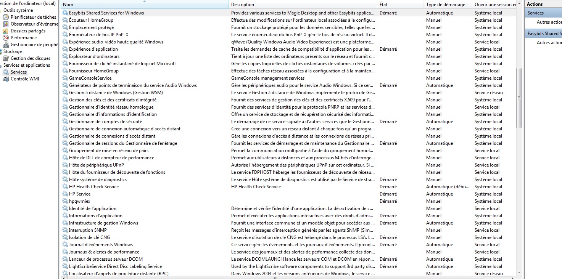Select Gestionnaire de sessions du Gestionnaire de fenêtrage
Screen dimensions: 562x279
123,143
